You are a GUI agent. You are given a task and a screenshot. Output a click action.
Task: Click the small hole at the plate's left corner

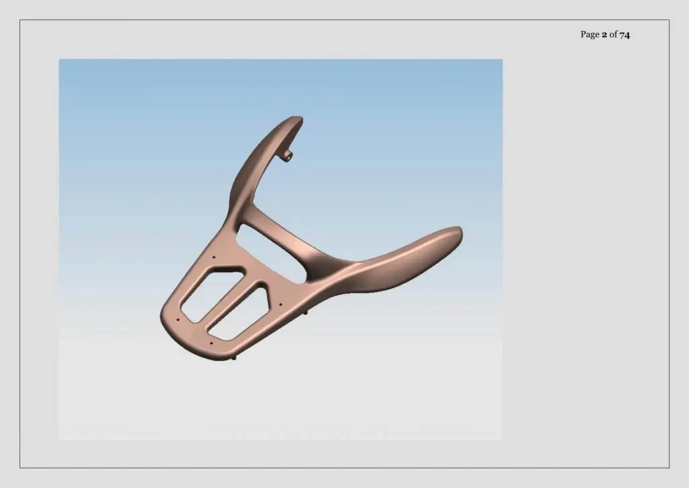(178, 320)
